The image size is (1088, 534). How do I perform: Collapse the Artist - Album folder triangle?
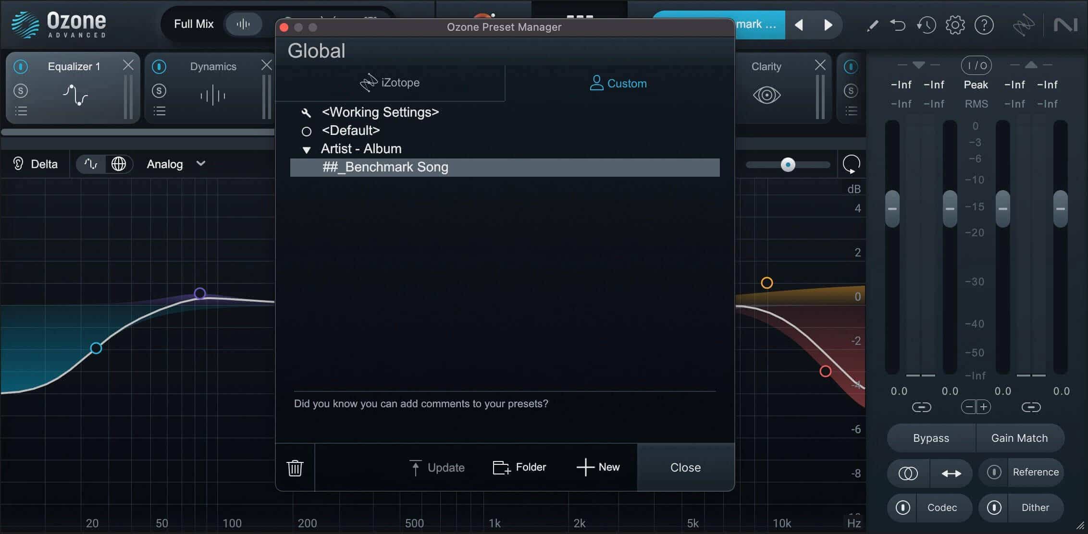tap(307, 150)
